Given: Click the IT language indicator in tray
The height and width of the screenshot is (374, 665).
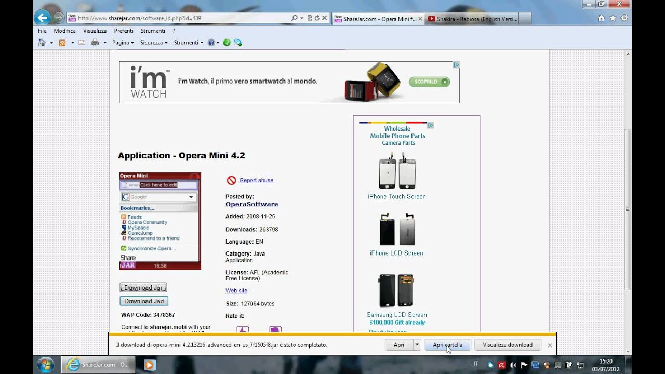Looking at the screenshot, I should (x=476, y=364).
